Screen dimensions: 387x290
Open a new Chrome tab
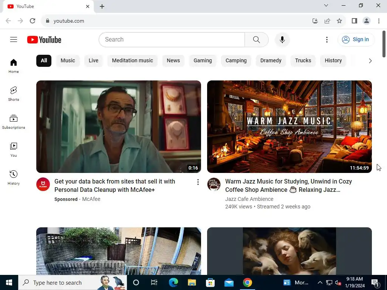(102, 6)
